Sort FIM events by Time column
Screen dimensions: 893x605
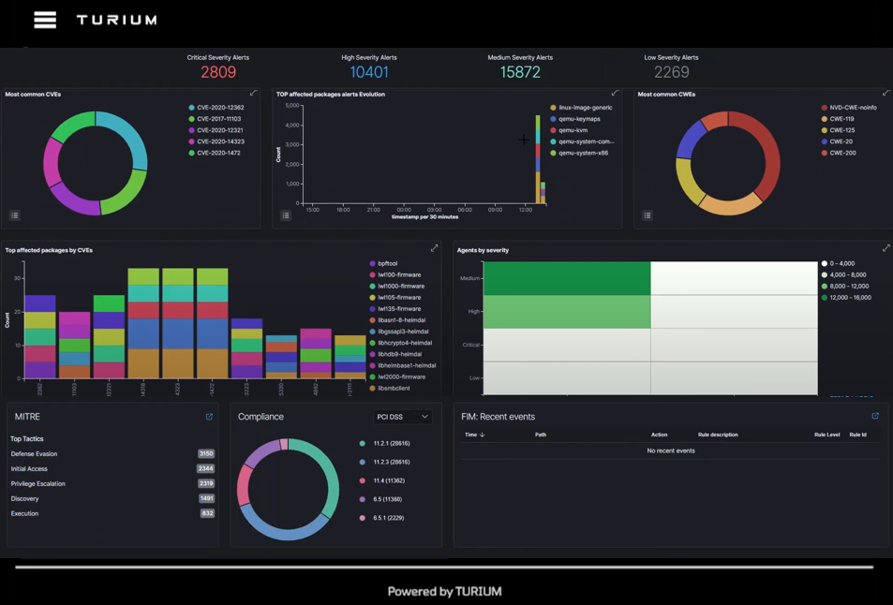pyautogui.click(x=474, y=435)
